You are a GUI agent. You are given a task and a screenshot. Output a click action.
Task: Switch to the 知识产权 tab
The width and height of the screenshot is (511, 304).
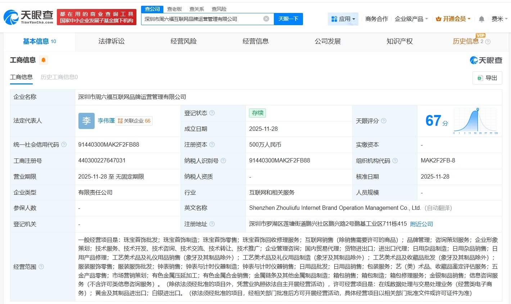coord(400,41)
